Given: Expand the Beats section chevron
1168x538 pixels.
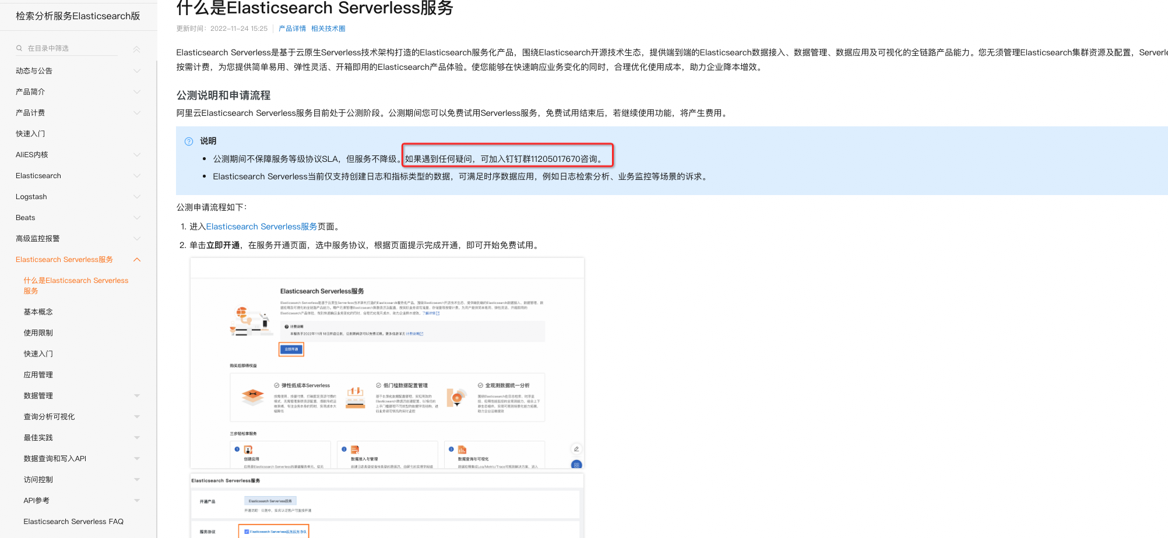Looking at the screenshot, I should (x=137, y=218).
